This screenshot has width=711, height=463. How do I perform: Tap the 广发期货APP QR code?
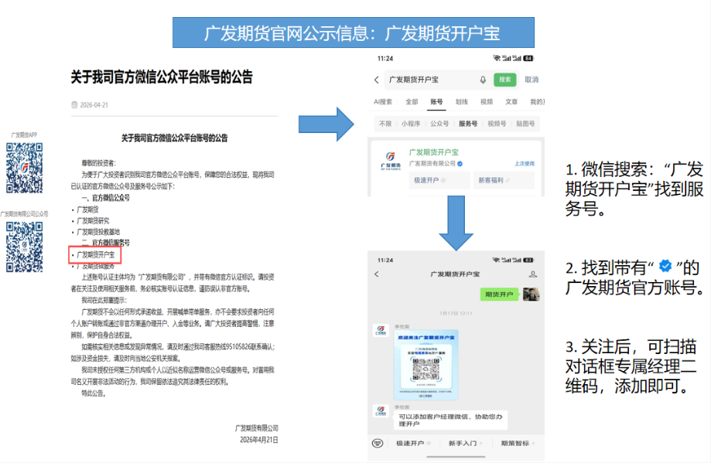coord(25,168)
